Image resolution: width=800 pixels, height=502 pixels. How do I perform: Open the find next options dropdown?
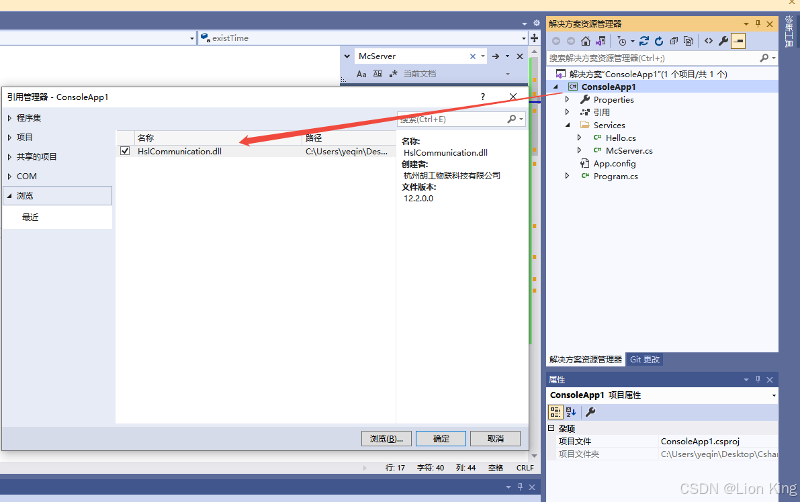[x=507, y=56]
